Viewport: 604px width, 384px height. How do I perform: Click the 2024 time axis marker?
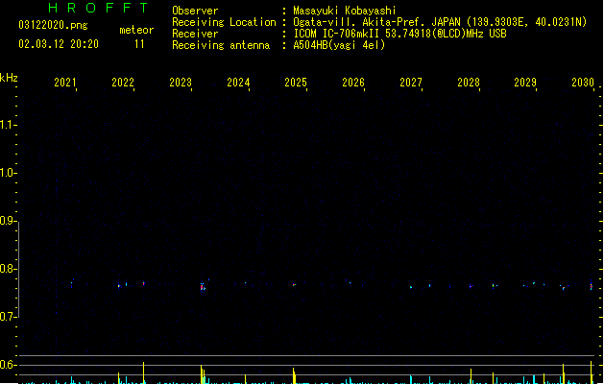pos(238,83)
